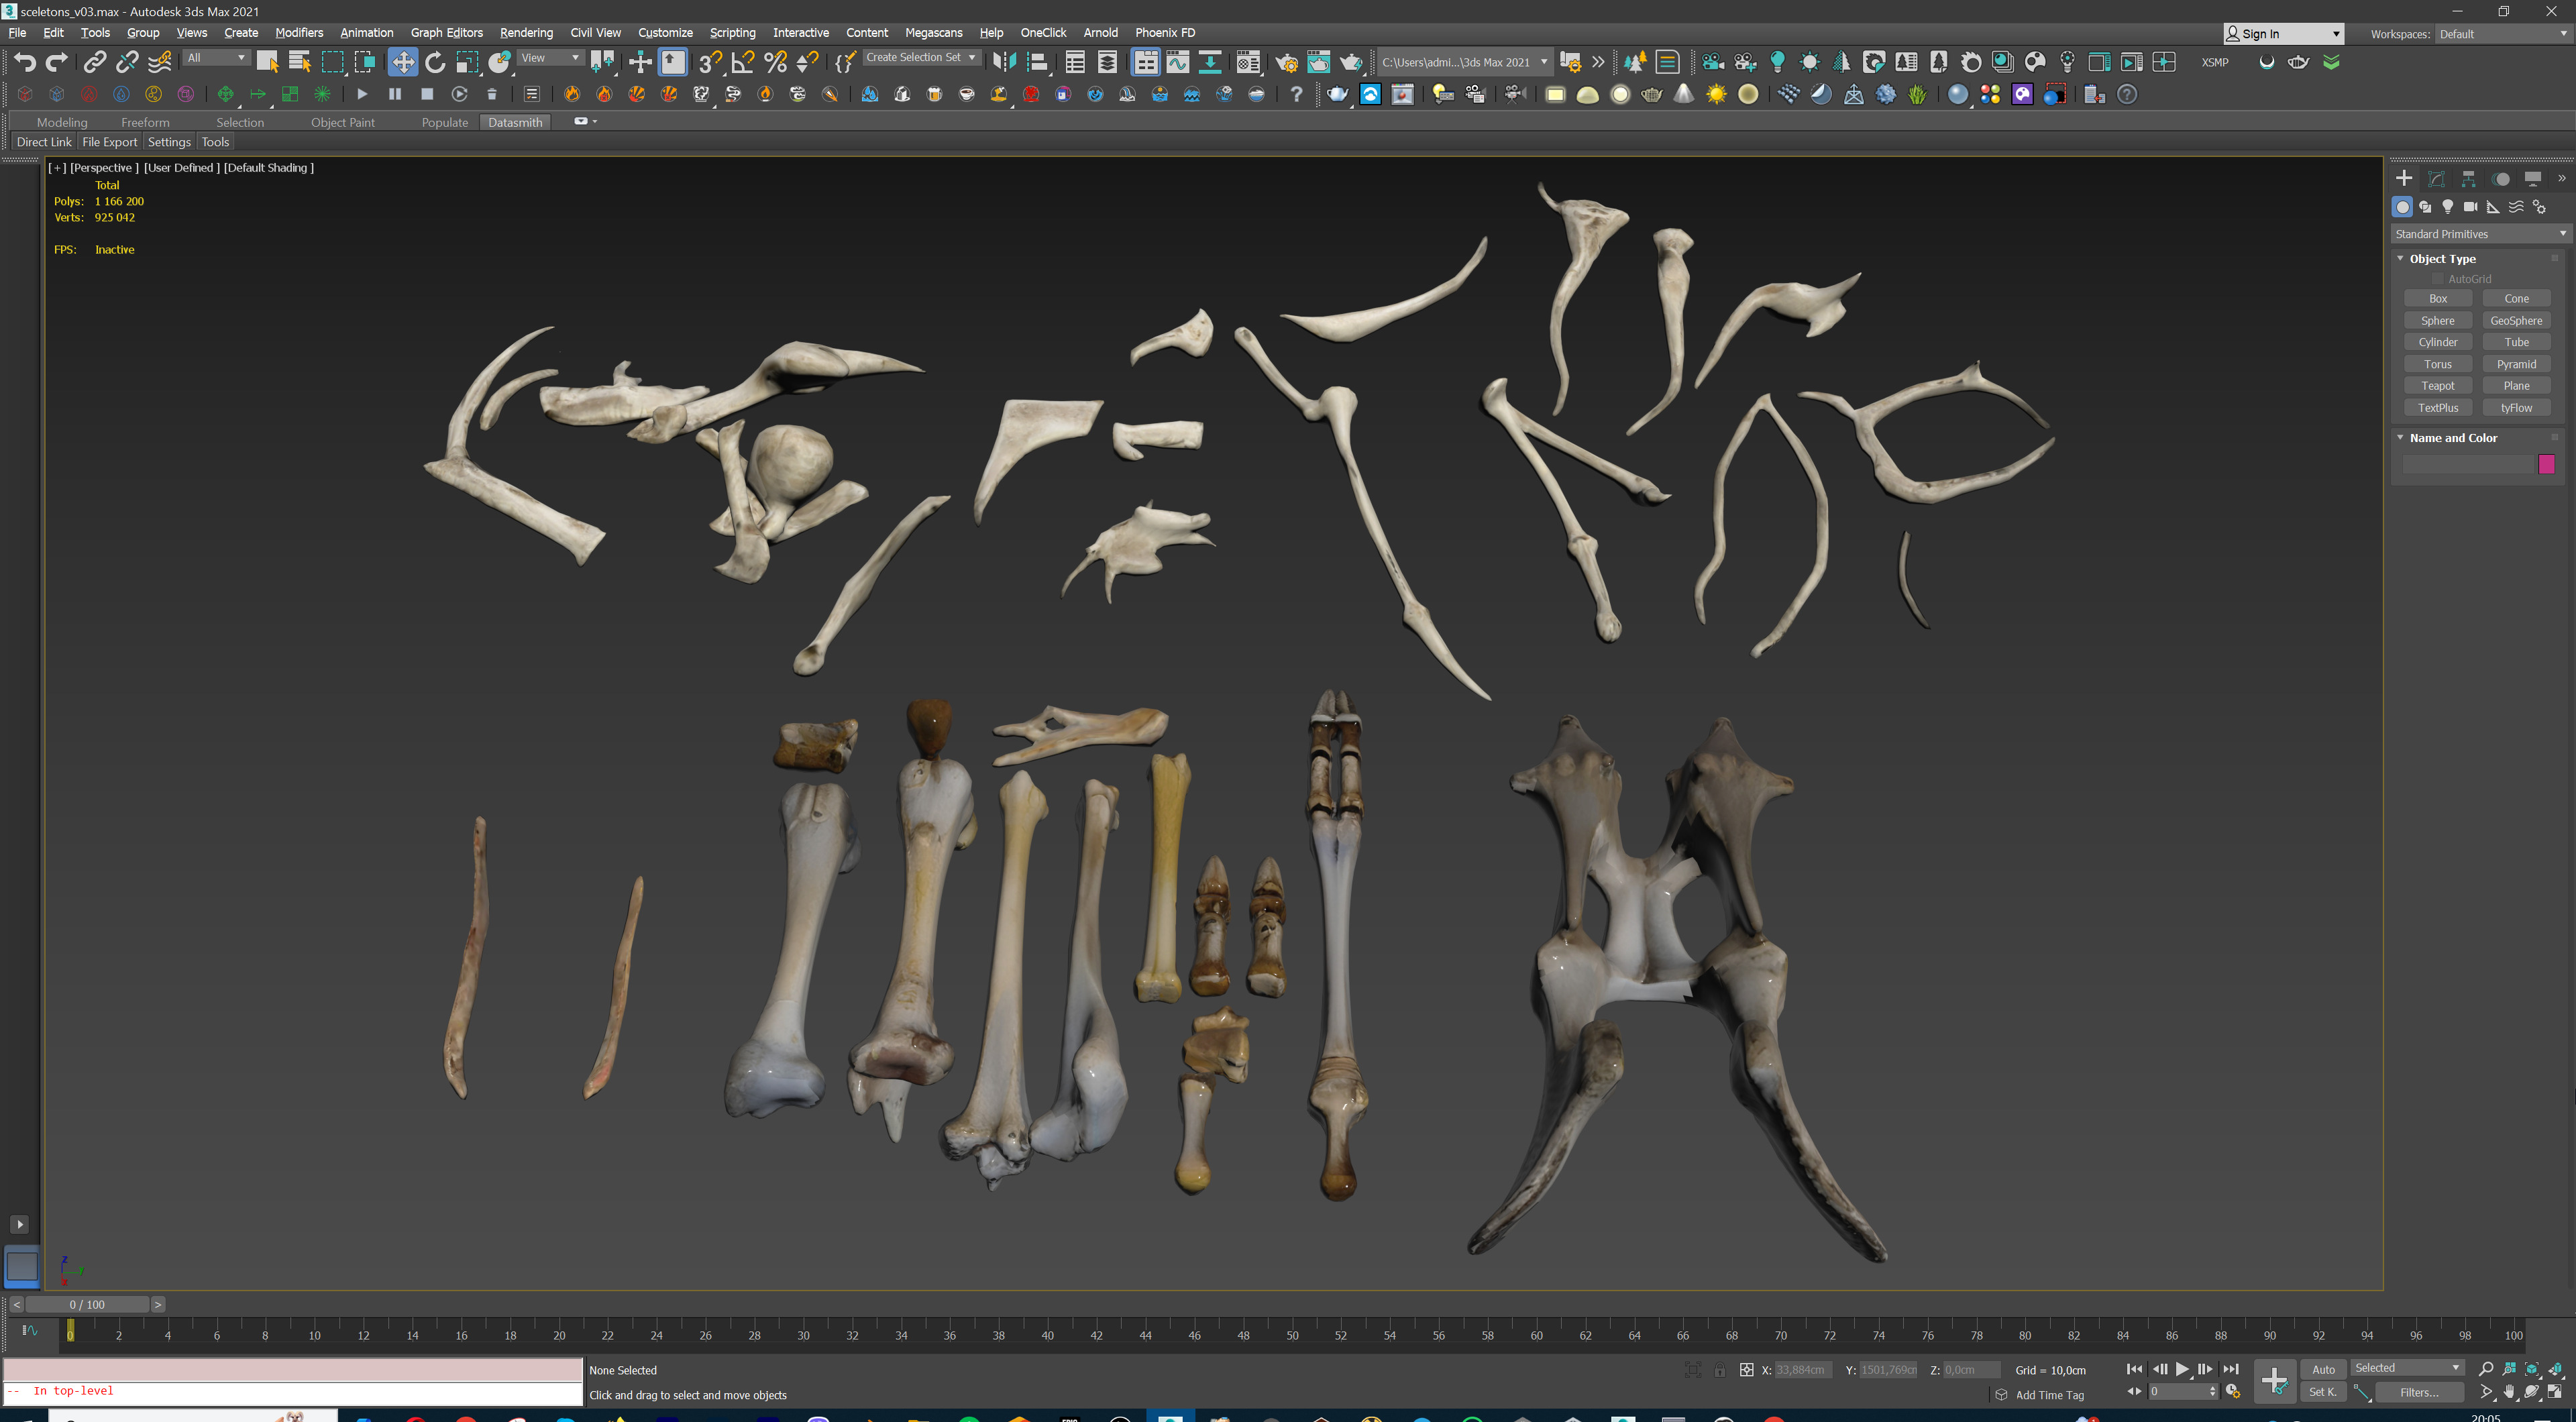This screenshot has height=1422, width=2576.
Task: Select the Lights category icon
Action: (2447, 207)
